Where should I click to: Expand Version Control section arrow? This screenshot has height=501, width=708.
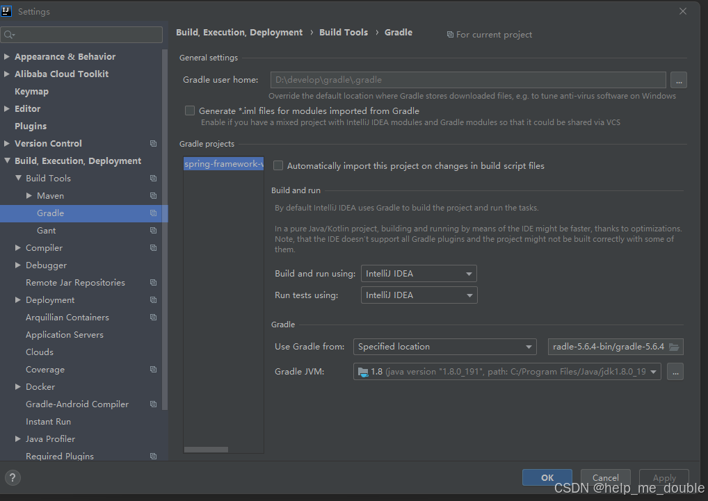[x=7, y=143]
